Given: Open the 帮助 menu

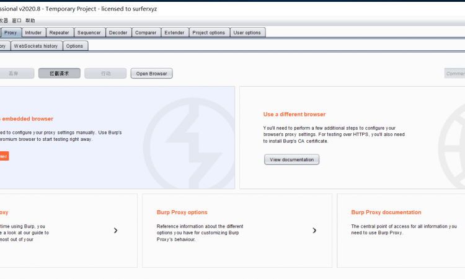Looking at the screenshot, I should [x=30, y=20].
